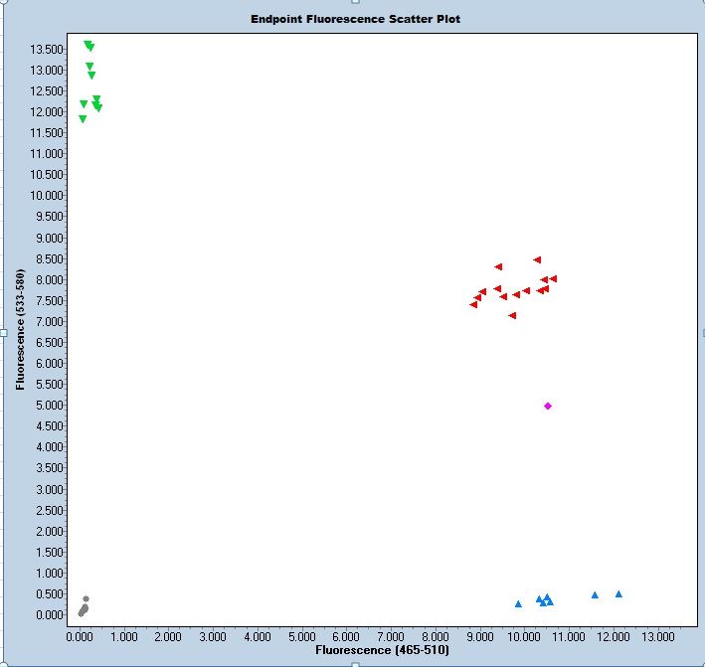Select the Fluorescence (533-580) vertical axis label
Viewport: 705px width, 667px height.
tap(20, 327)
